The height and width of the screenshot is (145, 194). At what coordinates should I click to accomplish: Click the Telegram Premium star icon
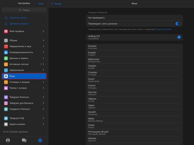pyautogui.click(x=6, y=97)
